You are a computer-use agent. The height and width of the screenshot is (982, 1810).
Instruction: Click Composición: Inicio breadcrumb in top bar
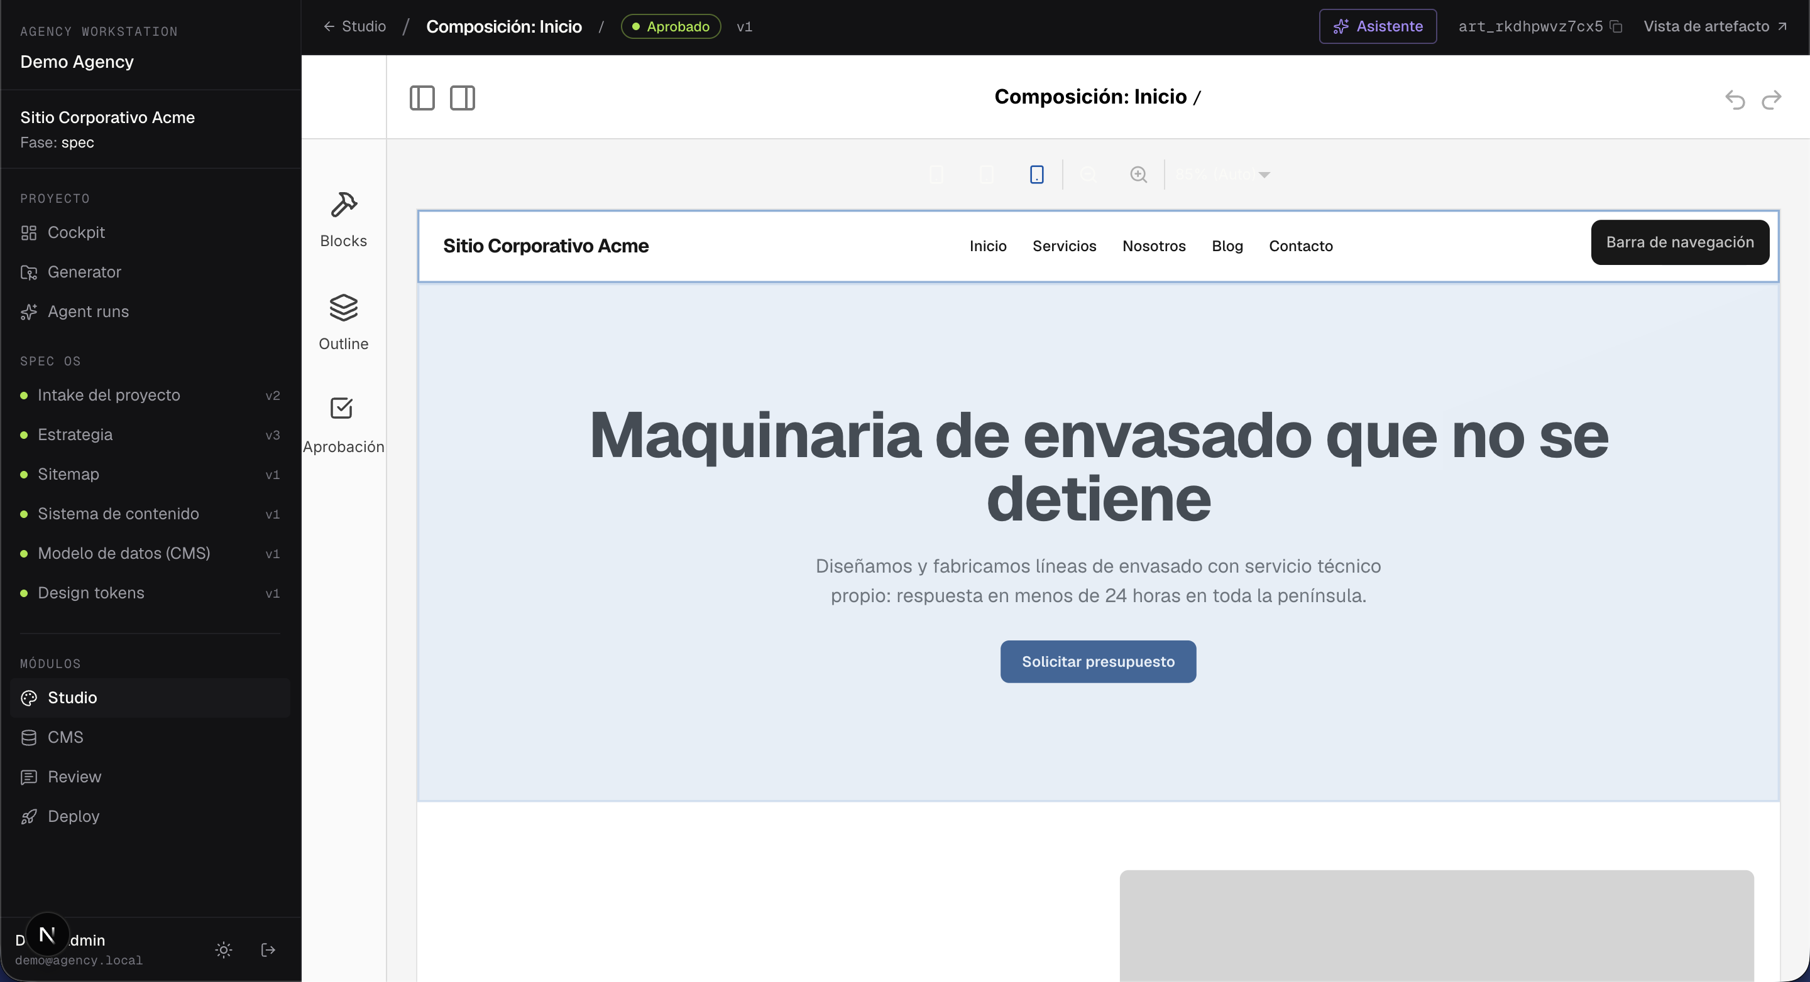click(504, 26)
